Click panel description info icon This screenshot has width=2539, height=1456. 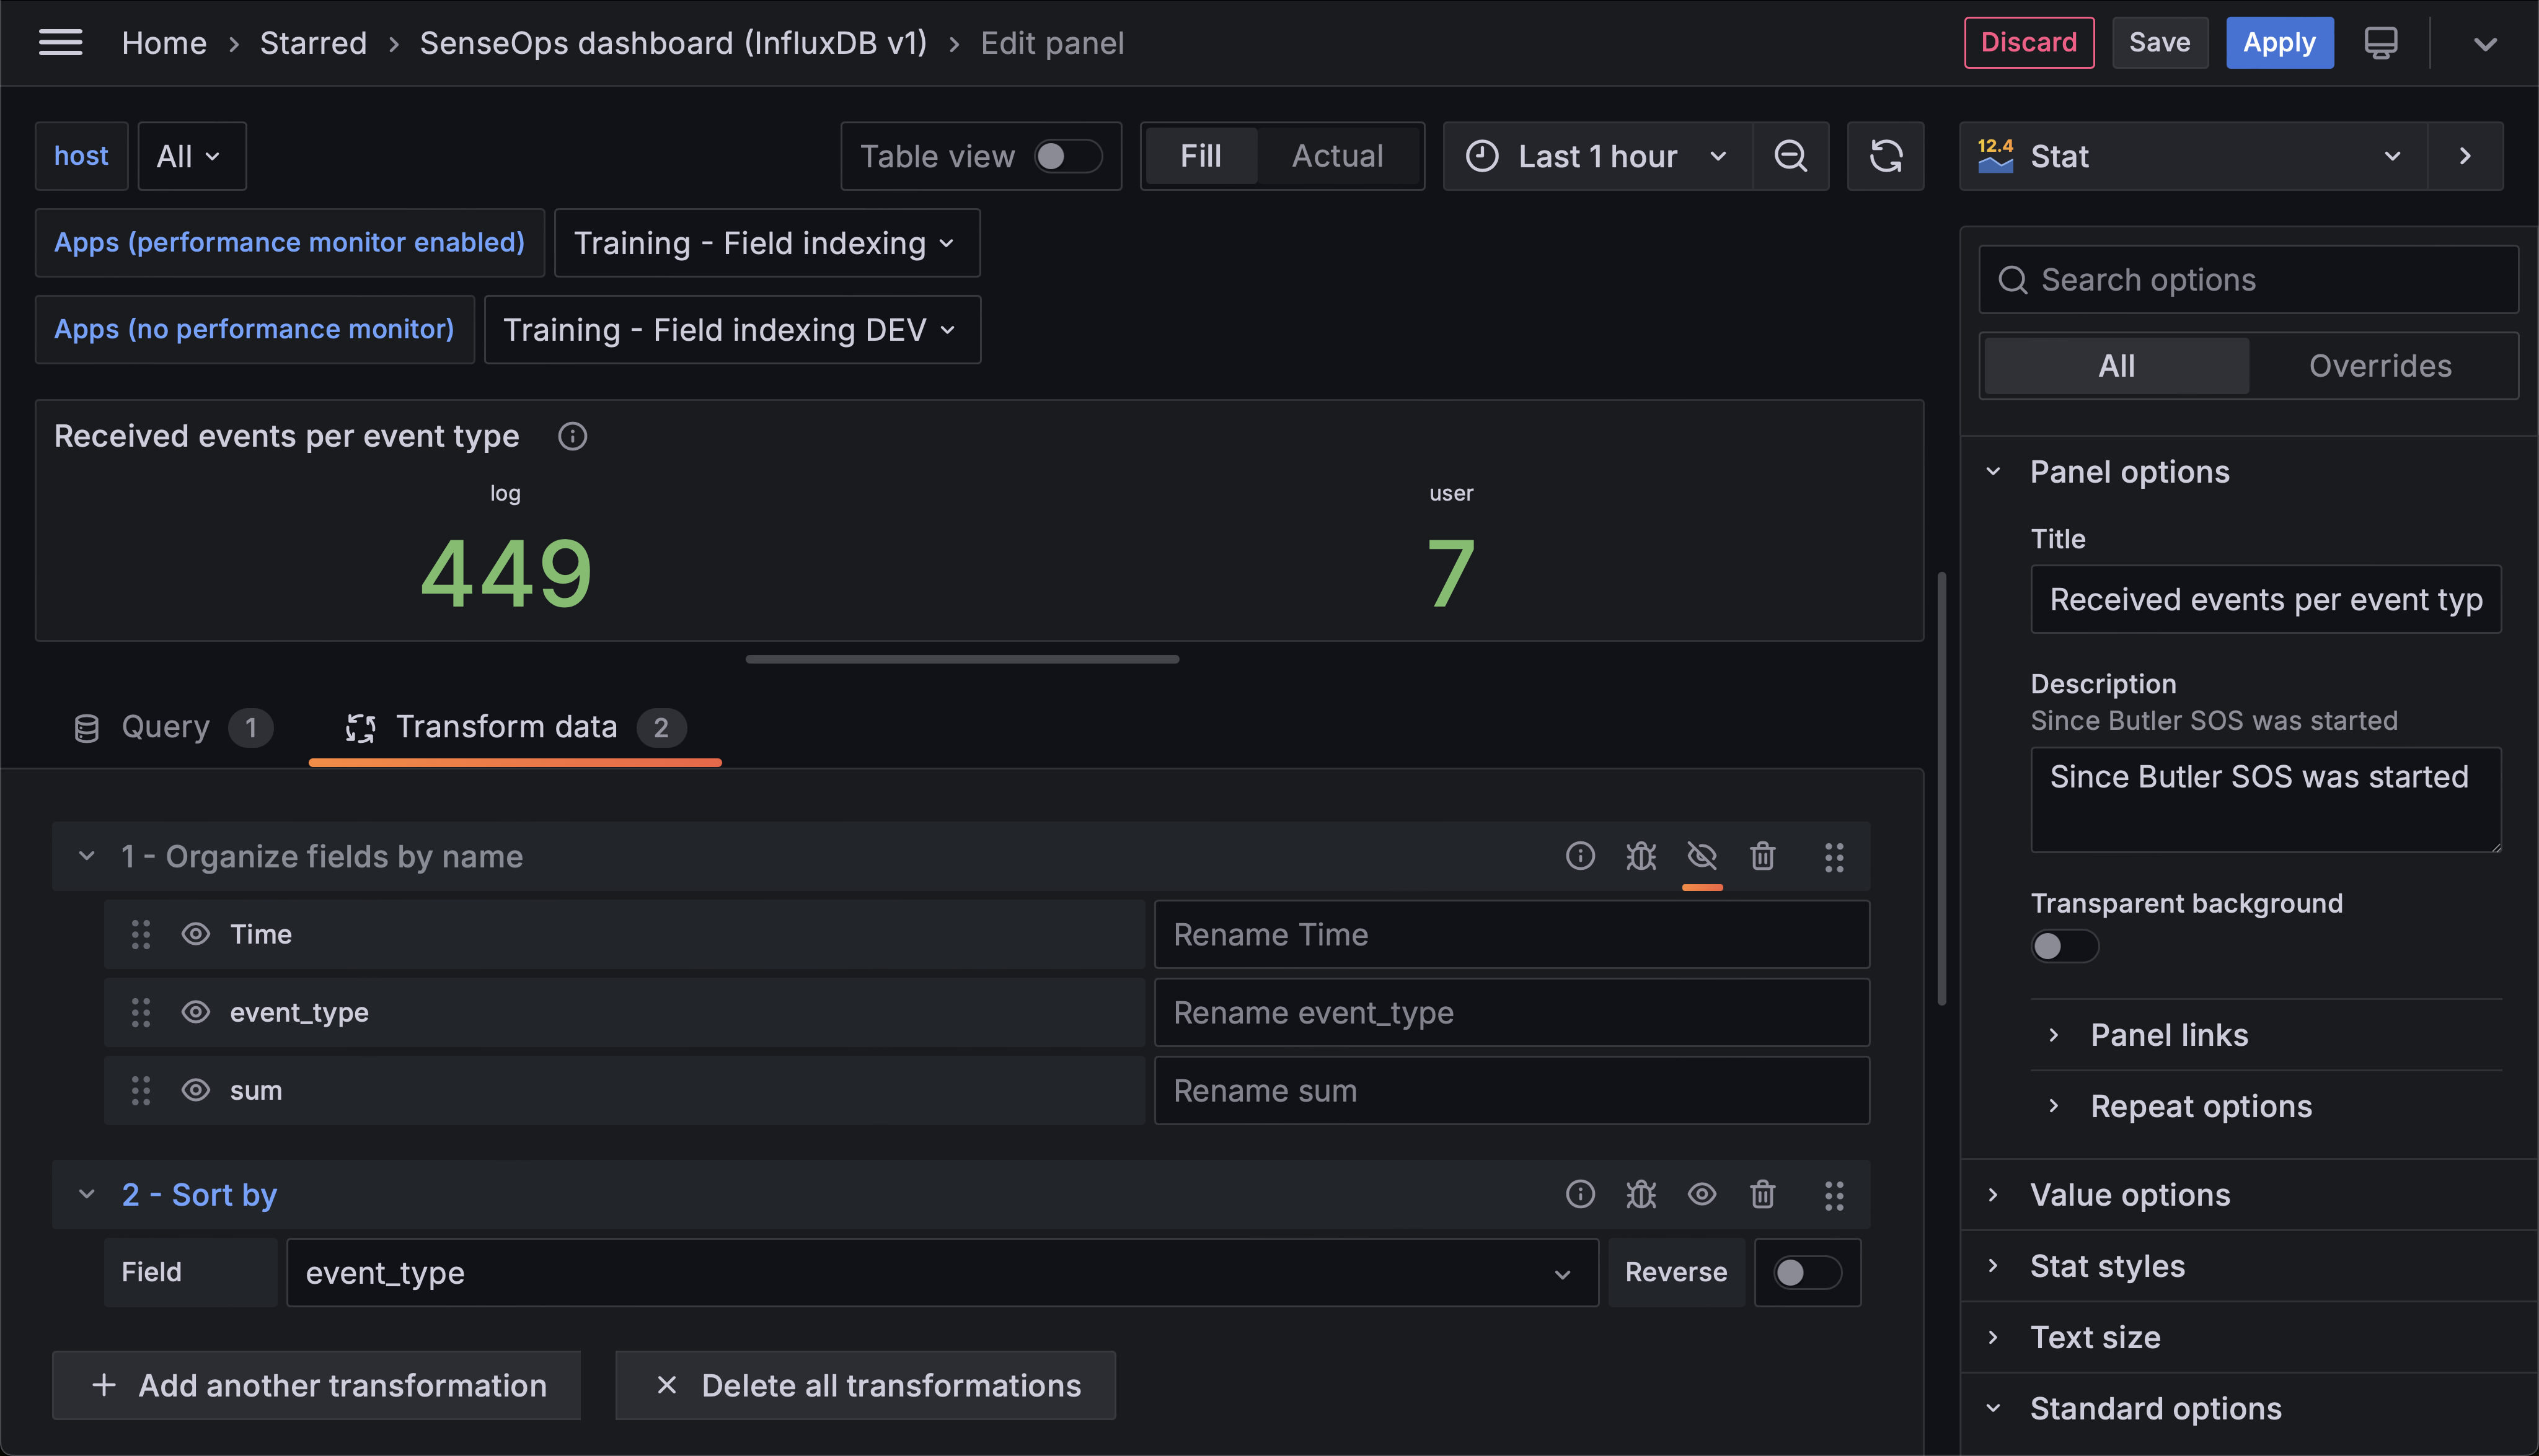[x=572, y=436]
